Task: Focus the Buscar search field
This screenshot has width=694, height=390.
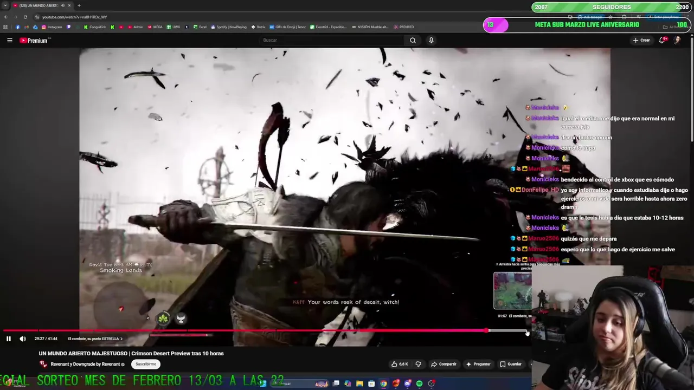Action: [332, 40]
